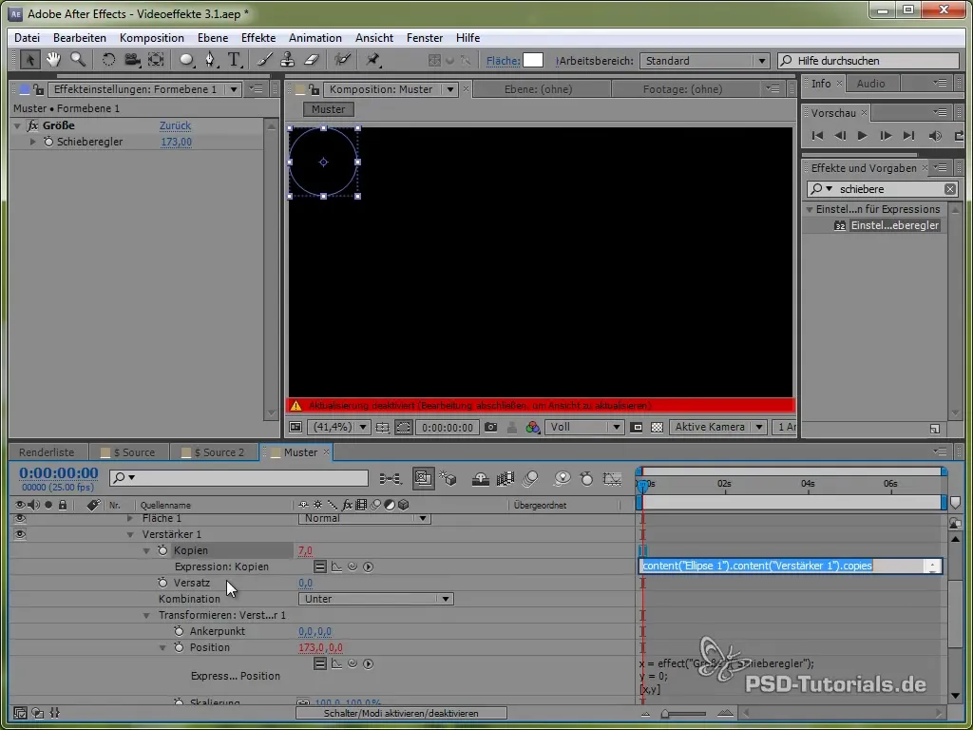Open the Graph Editor icon
Screen dimensions: 973x730
[x=612, y=479]
